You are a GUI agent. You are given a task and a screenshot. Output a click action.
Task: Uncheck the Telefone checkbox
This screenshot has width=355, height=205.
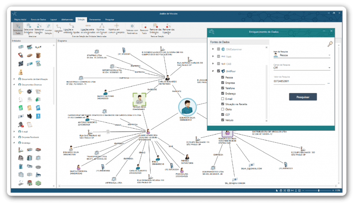223,88
